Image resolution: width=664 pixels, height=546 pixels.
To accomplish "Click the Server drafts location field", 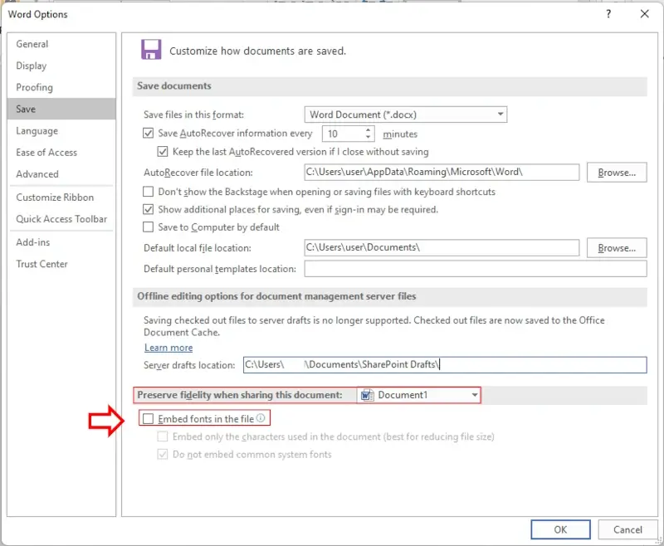I will [445, 365].
